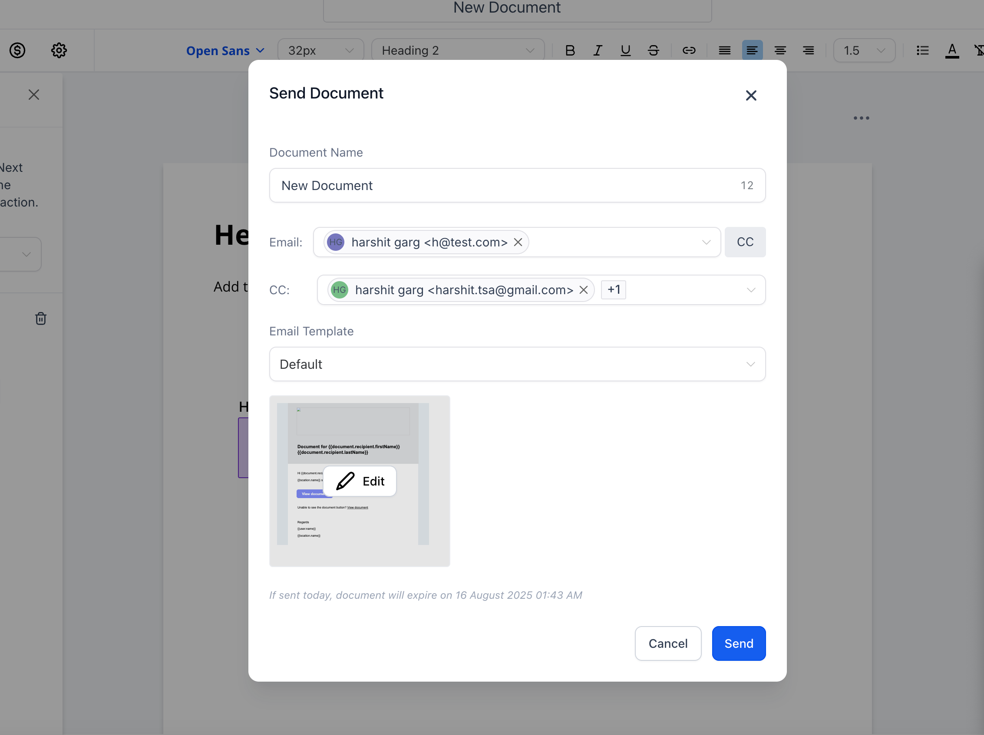The width and height of the screenshot is (984, 735).
Task: Insert a hyperlink using the link icon
Action: (x=689, y=50)
